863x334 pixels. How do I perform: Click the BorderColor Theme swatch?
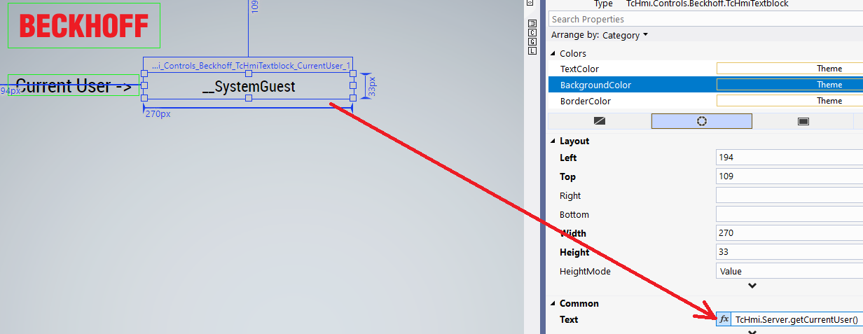[x=789, y=101]
